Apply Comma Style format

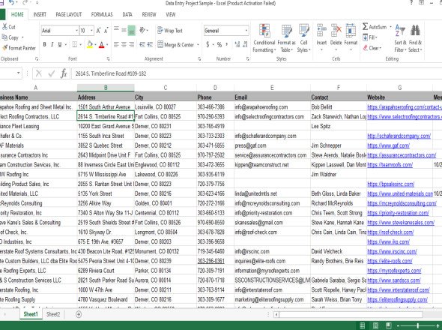pos(227,44)
